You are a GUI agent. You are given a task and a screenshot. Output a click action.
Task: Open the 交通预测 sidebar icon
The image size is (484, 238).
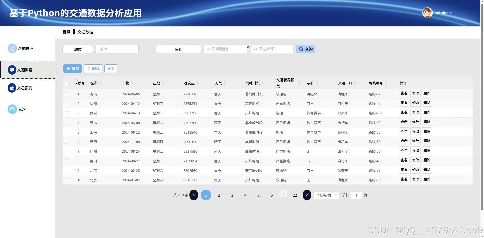pyautogui.click(x=12, y=88)
